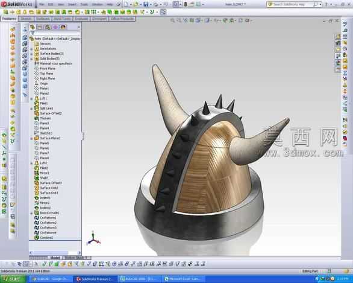Click the Origin icon in tree
353x283 pixels.
coord(37,83)
